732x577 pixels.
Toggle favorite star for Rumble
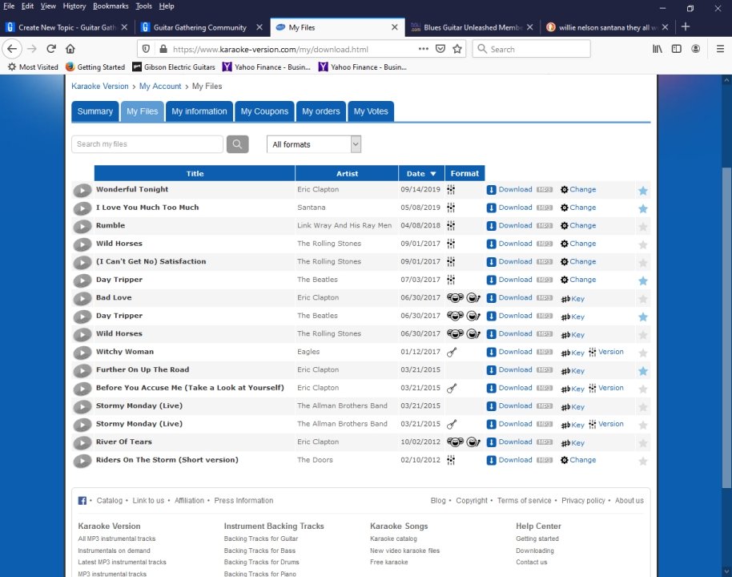pyautogui.click(x=643, y=227)
